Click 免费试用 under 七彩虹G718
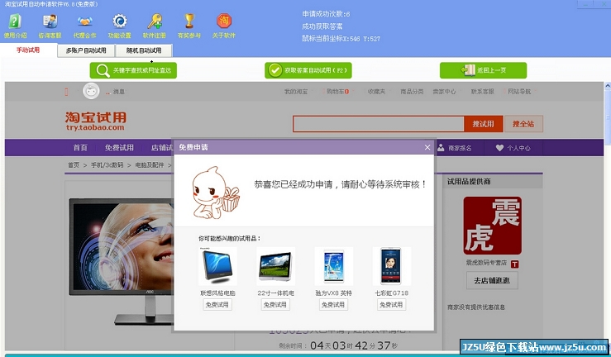This screenshot has height=357, width=611. [391, 304]
